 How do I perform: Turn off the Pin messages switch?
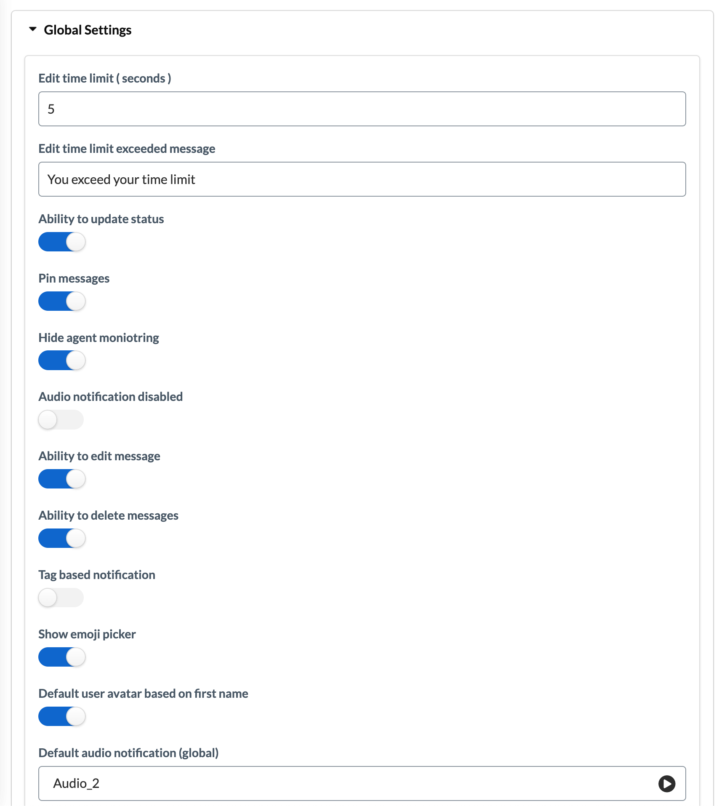[62, 302]
